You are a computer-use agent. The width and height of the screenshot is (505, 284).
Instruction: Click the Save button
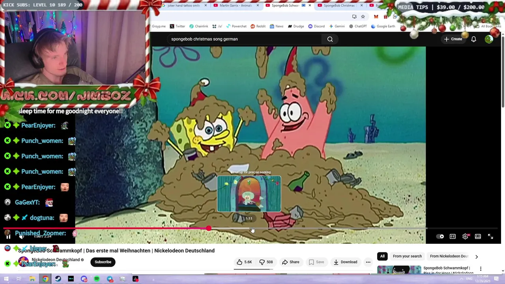point(316,262)
